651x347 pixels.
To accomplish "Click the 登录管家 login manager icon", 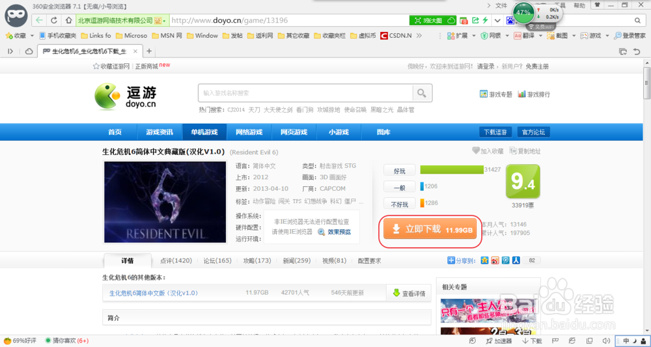I will (630, 36).
